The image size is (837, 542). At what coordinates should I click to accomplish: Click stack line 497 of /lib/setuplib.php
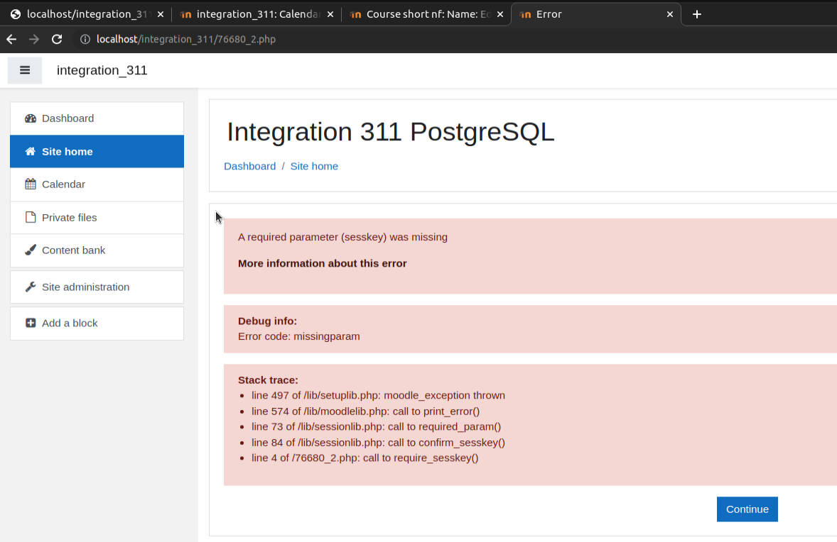(378, 395)
